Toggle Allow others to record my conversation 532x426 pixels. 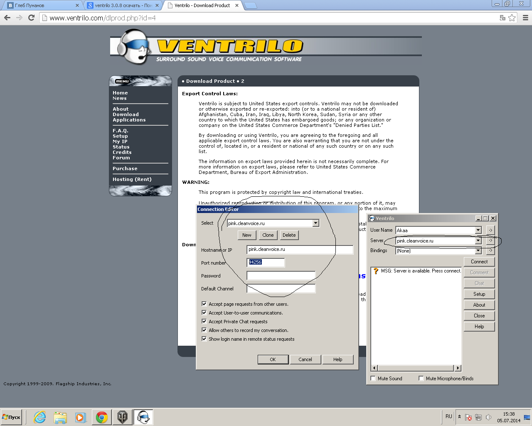pyautogui.click(x=204, y=330)
